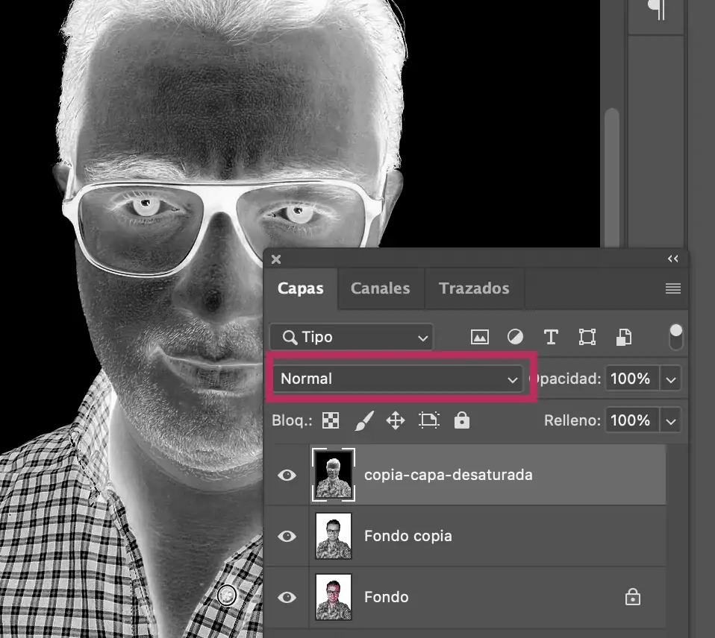Toggle the layer filtering on/off switch

pos(675,337)
